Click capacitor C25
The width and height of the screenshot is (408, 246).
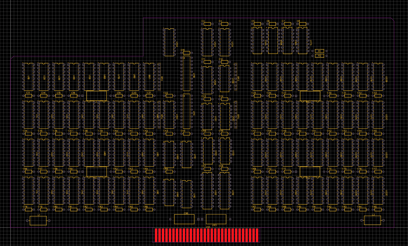[x=257, y=96]
